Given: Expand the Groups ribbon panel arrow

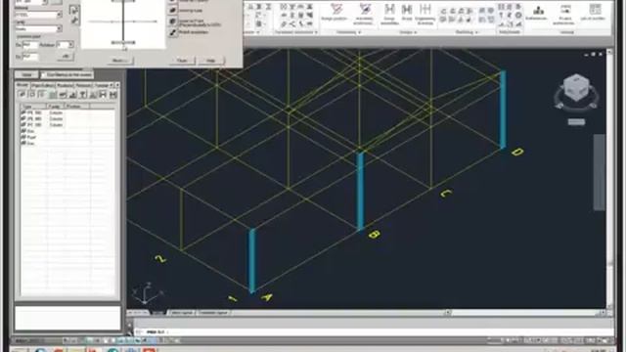Looking at the screenshot, I should pyautogui.click(x=416, y=32).
